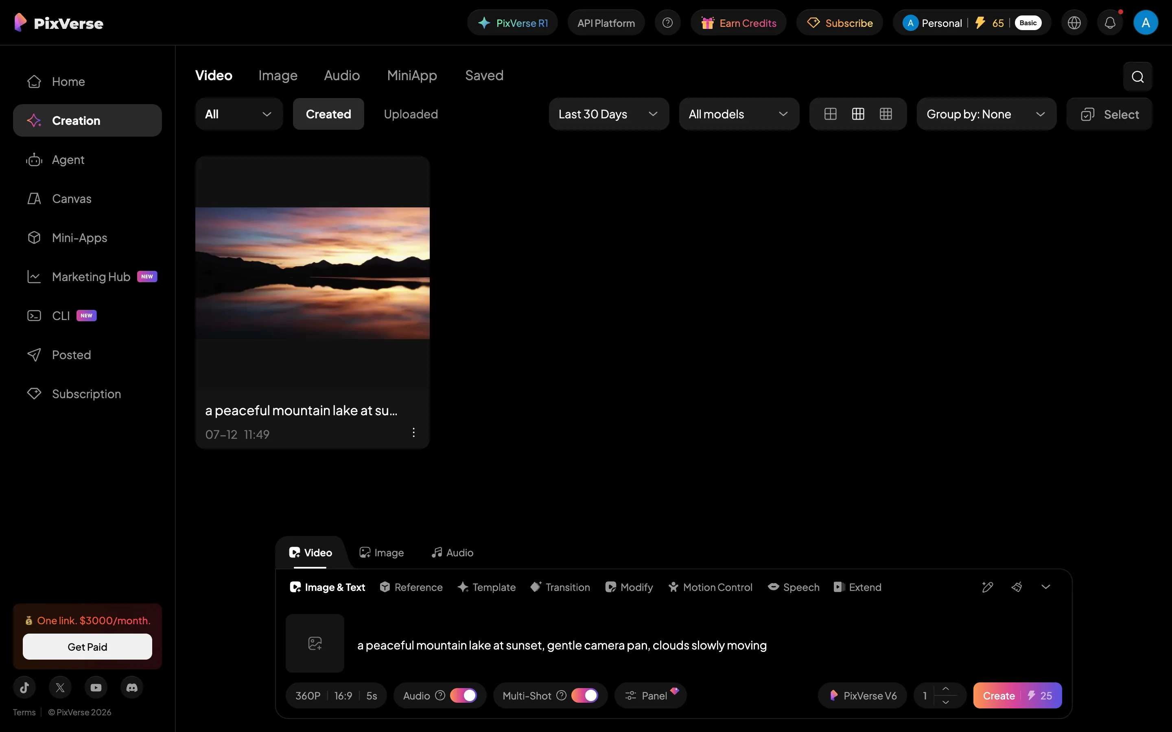Screen dimensions: 1172x732
Task: Switch to the top Audio tab
Action: (342, 76)
